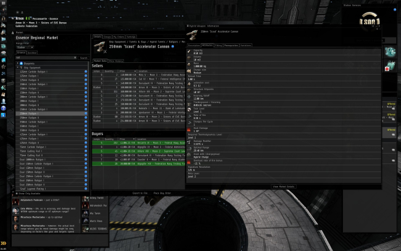The width and height of the screenshot is (401, 251).
Task: Open the character portrait icon in sidebar
Action: click(x=3, y=101)
